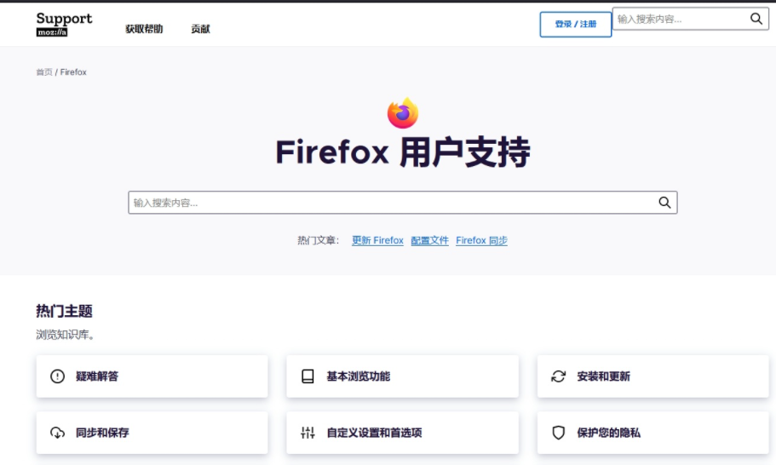Open the 基本浏览功能 topic card
Screen dimensions: 776x465
(402, 376)
